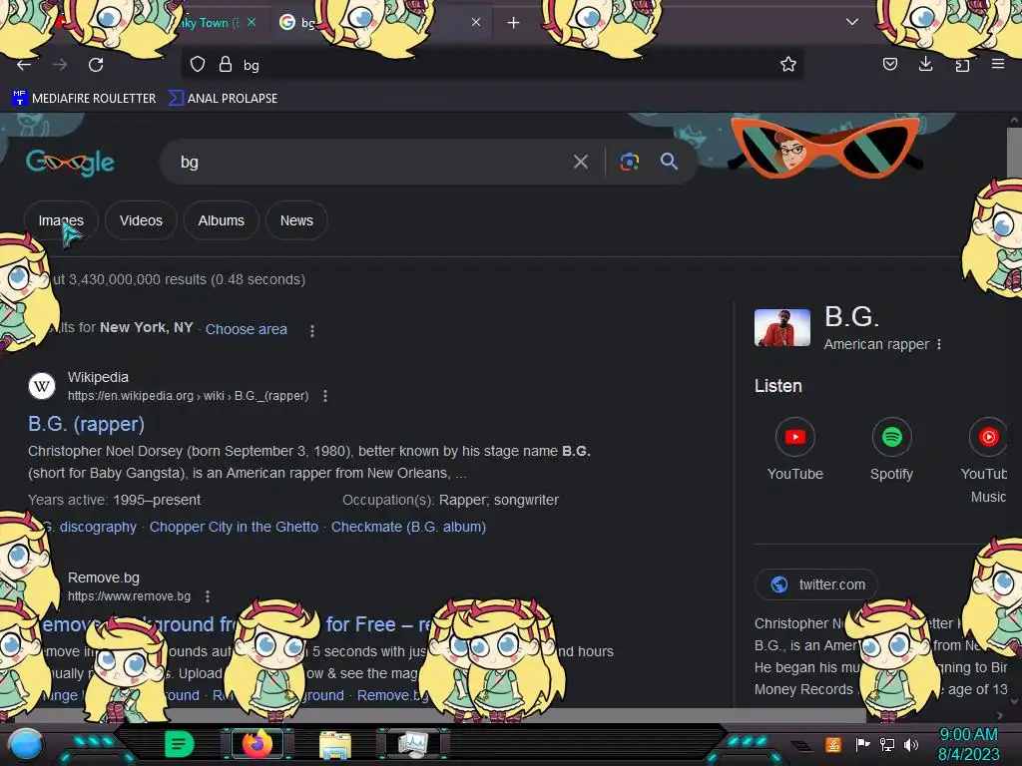The image size is (1022, 766).
Task: Bookmark this page with the star
Action: [788, 64]
